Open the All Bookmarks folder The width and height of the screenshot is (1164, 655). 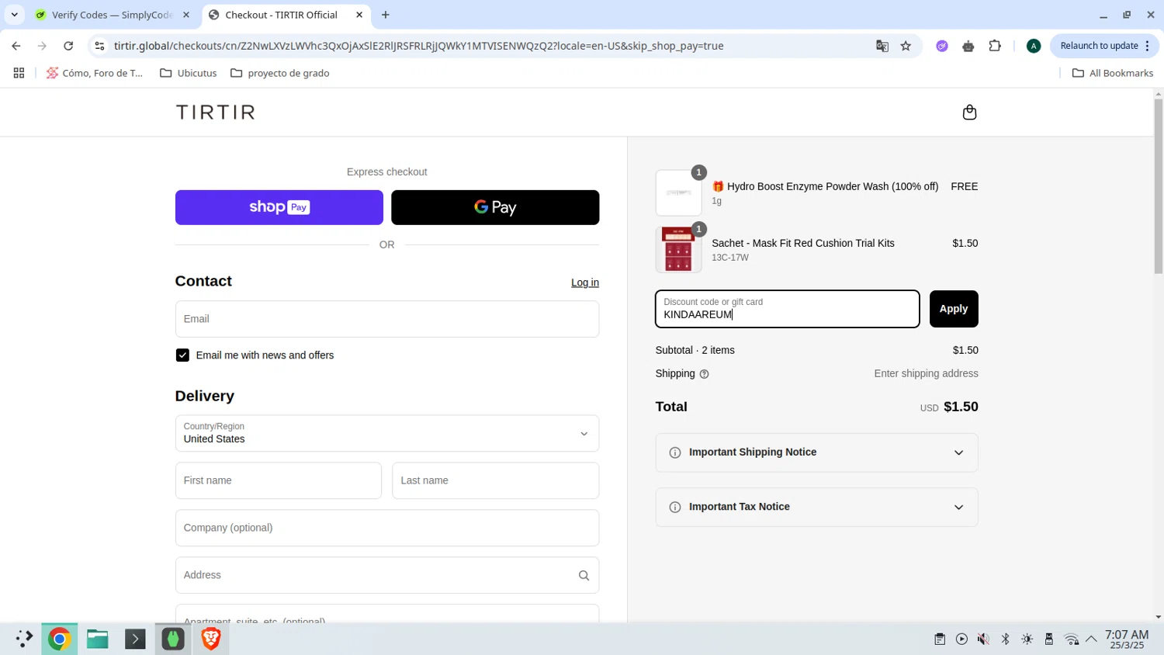pos(1112,73)
